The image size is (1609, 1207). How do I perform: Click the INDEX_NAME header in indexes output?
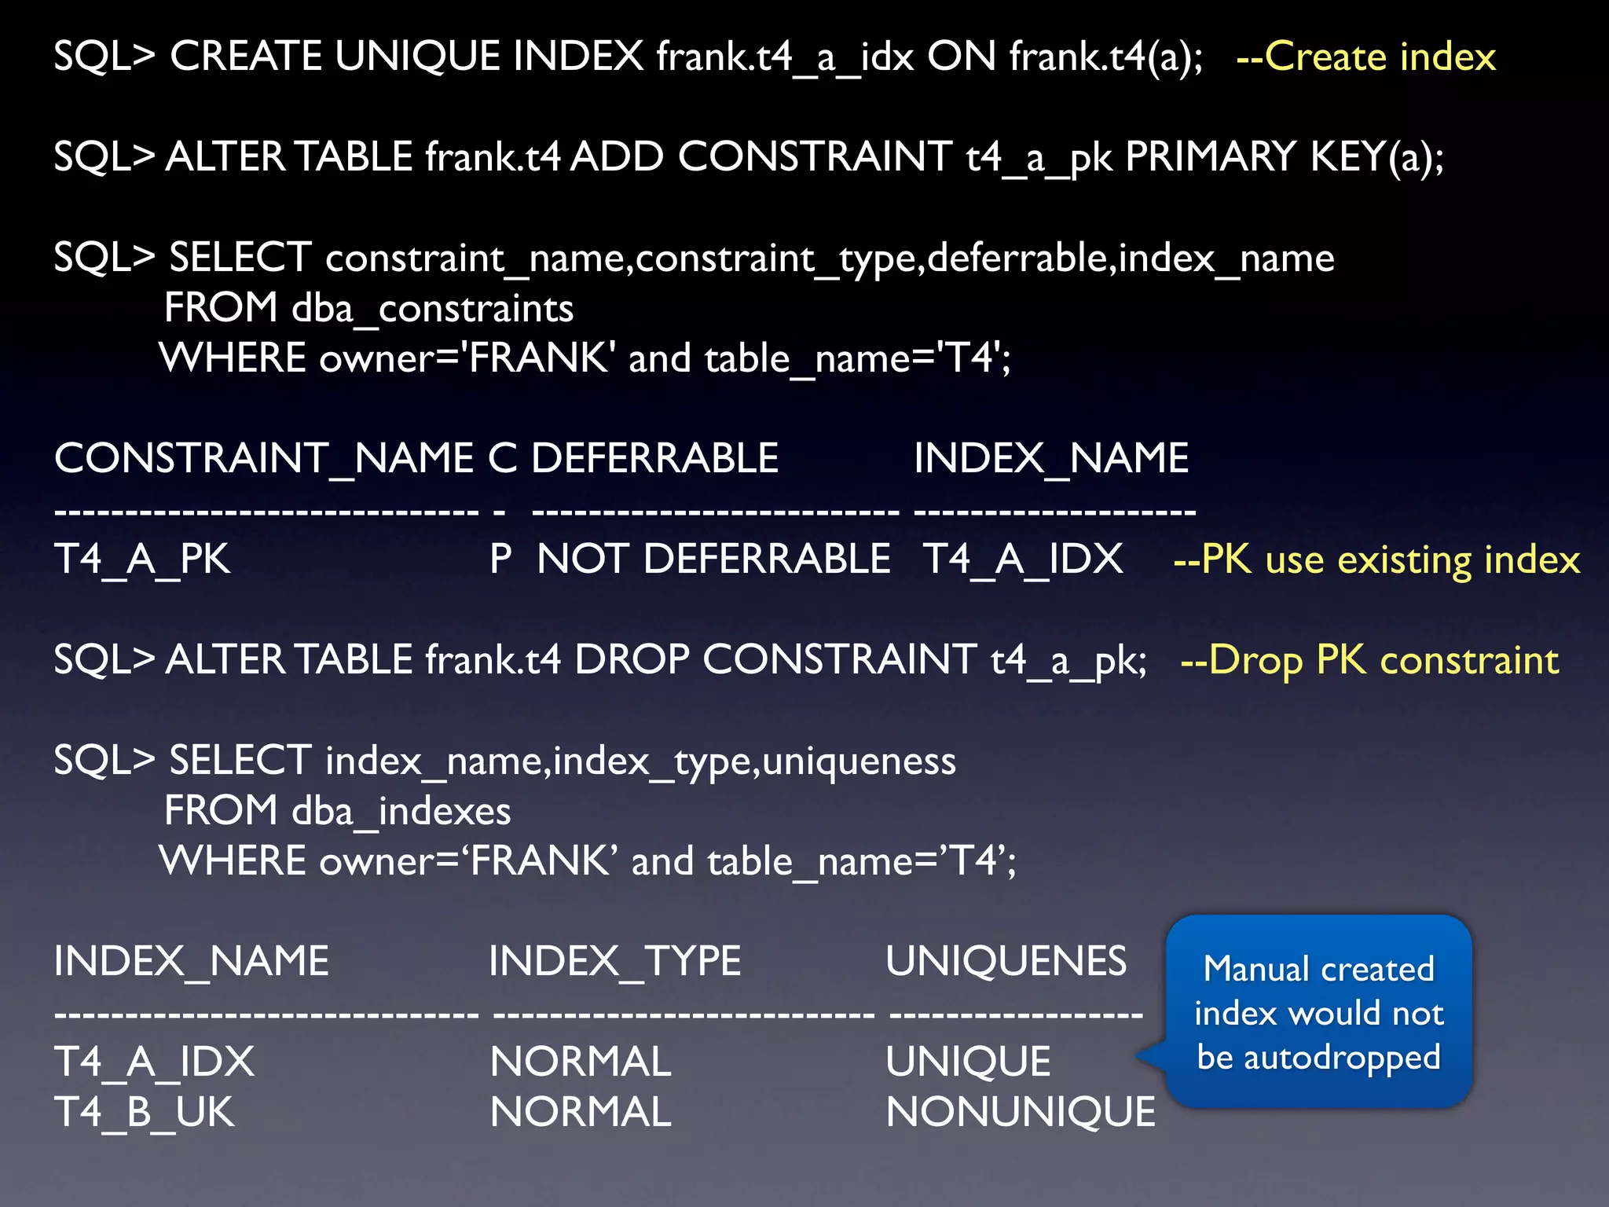[192, 962]
